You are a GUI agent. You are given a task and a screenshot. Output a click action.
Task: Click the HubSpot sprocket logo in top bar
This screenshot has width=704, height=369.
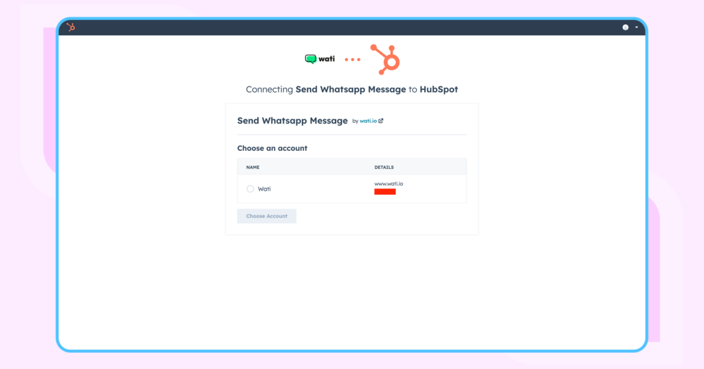coord(71,27)
